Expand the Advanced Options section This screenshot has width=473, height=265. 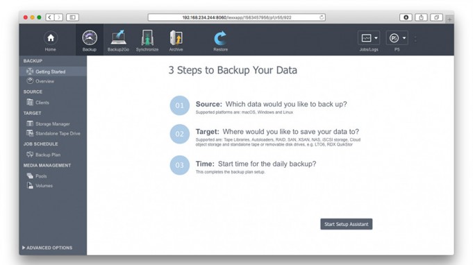(x=47, y=248)
